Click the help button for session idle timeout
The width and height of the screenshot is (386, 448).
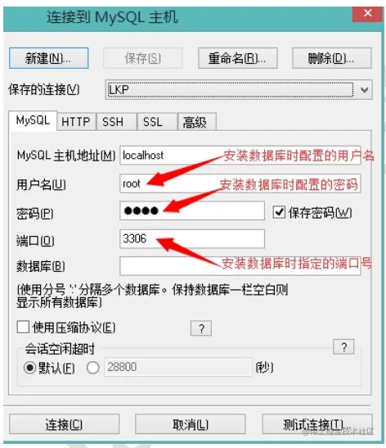[x=343, y=347]
